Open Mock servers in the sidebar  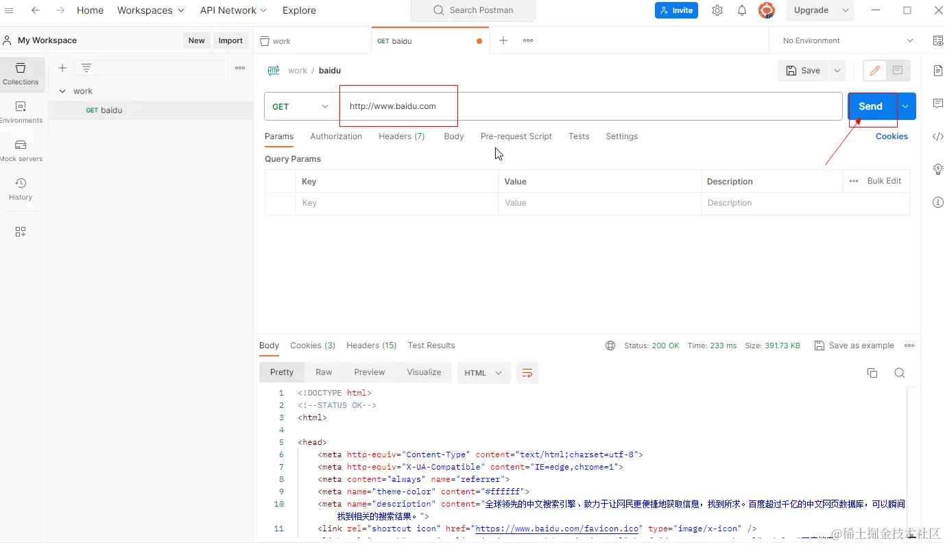(x=21, y=152)
